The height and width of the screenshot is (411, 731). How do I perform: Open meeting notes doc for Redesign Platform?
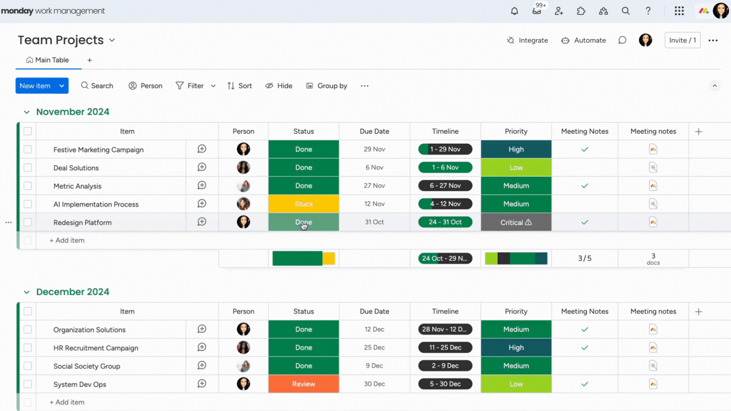(653, 222)
